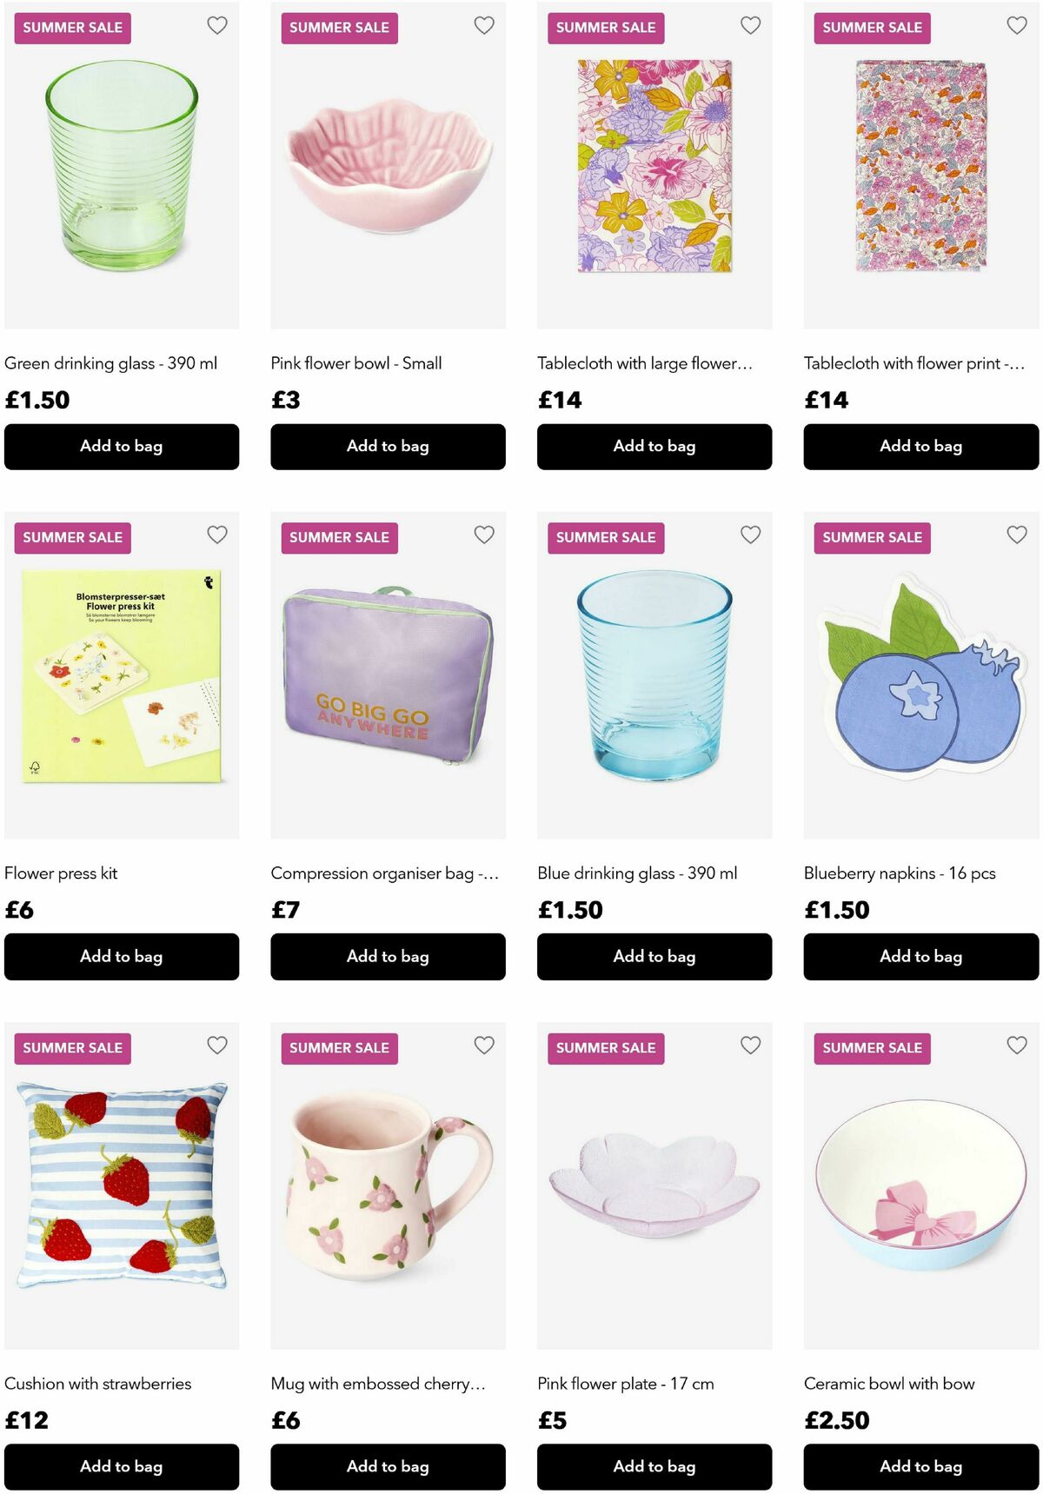This screenshot has height=1494, width=1043.
Task: Wishlist the Cushion with strawberries
Action: tap(217, 1045)
